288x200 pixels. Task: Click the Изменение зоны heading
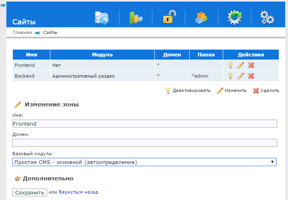[x=52, y=104]
